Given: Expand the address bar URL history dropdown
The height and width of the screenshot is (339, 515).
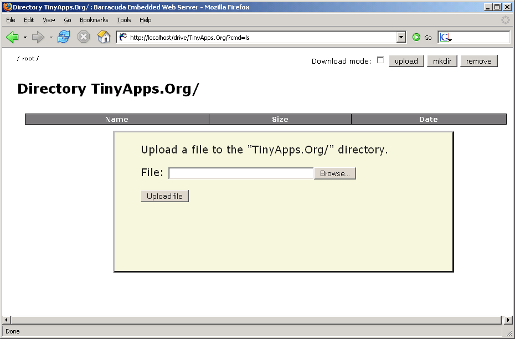Looking at the screenshot, I should (x=401, y=37).
